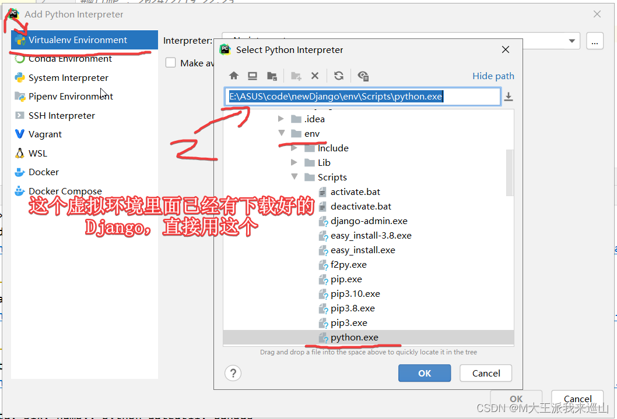Click the Scripts folder icon
This screenshot has height=419, width=617.
click(310, 177)
